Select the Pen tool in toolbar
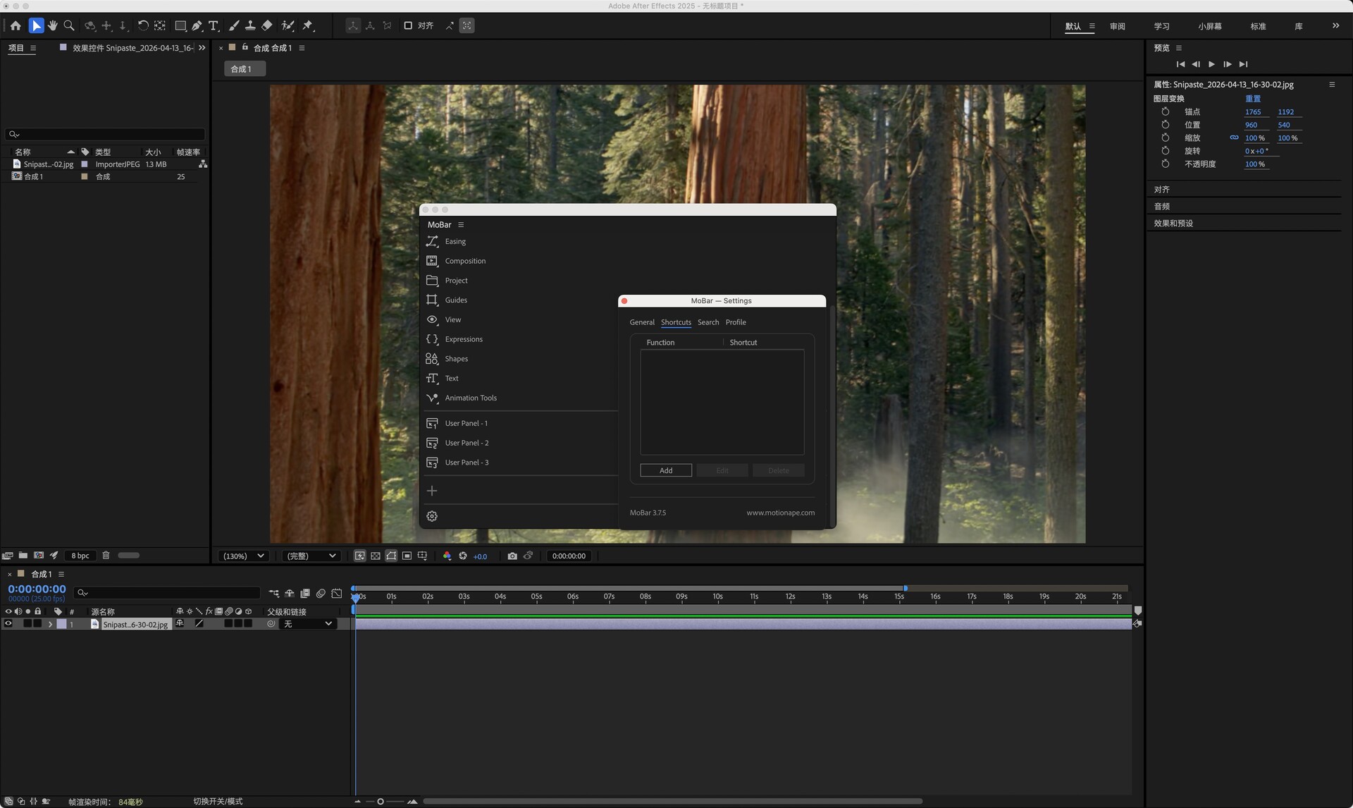Image resolution: width=1353 pixels, height=808 pixels. click(197, 25)
